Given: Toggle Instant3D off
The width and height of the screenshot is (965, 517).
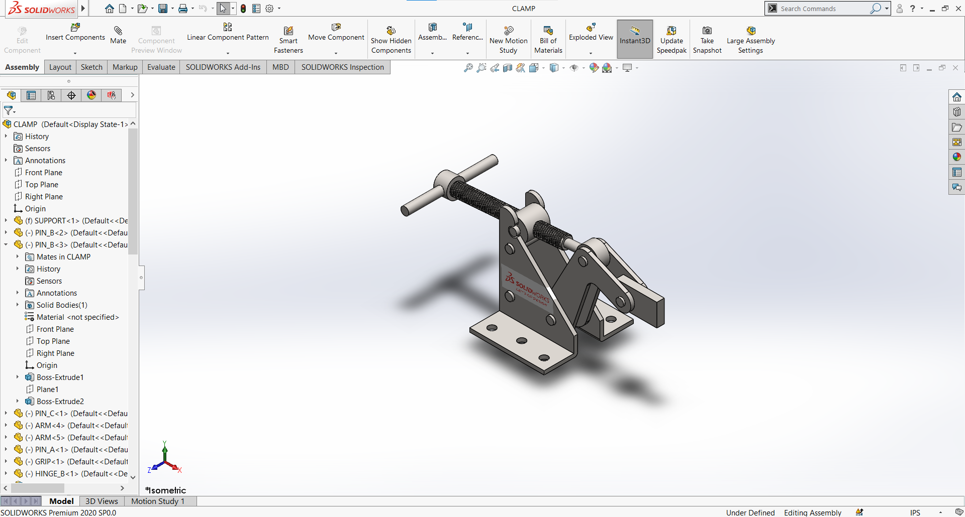Looking at the screenshot, I should (634, 38).
